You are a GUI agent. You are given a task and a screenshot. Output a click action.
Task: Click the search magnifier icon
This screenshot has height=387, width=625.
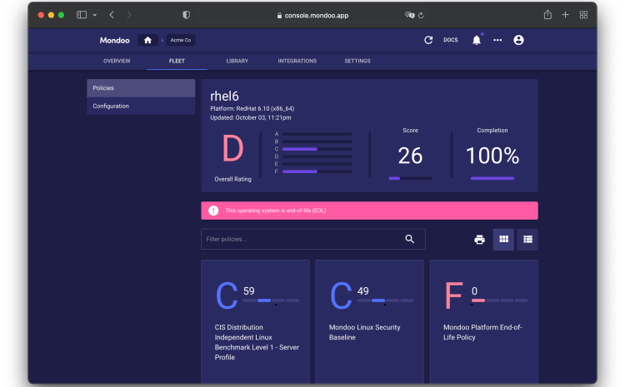409,239
